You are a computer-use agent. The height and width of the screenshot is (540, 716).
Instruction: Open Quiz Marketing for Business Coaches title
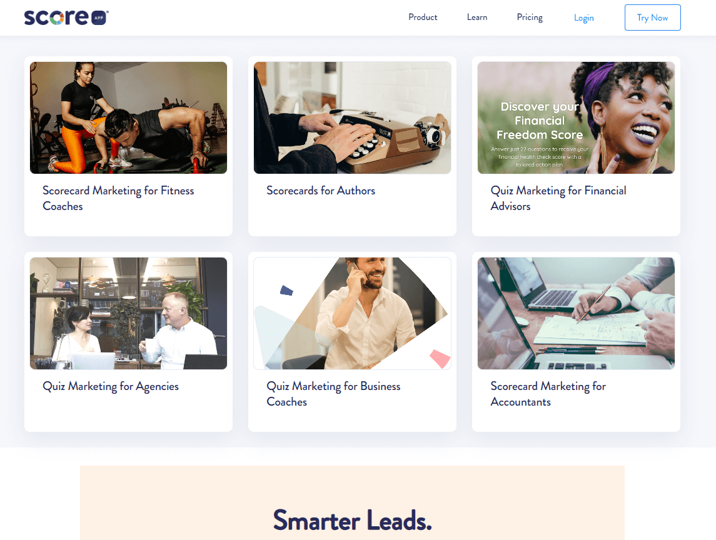[333, 394]
